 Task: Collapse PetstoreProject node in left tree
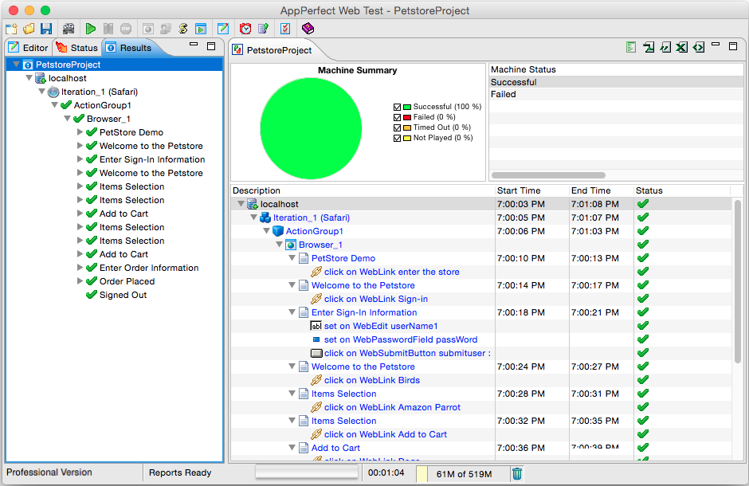pos(16,64)
